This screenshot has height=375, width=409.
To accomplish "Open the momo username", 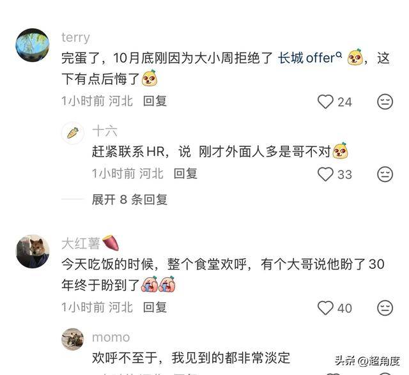I will (111, 337).
